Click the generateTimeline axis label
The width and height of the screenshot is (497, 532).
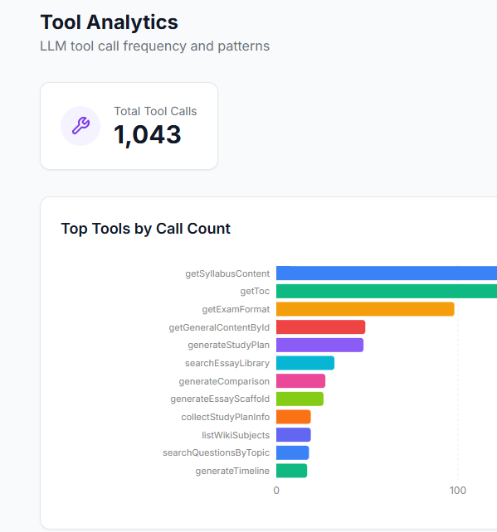(x=232, y=471)
